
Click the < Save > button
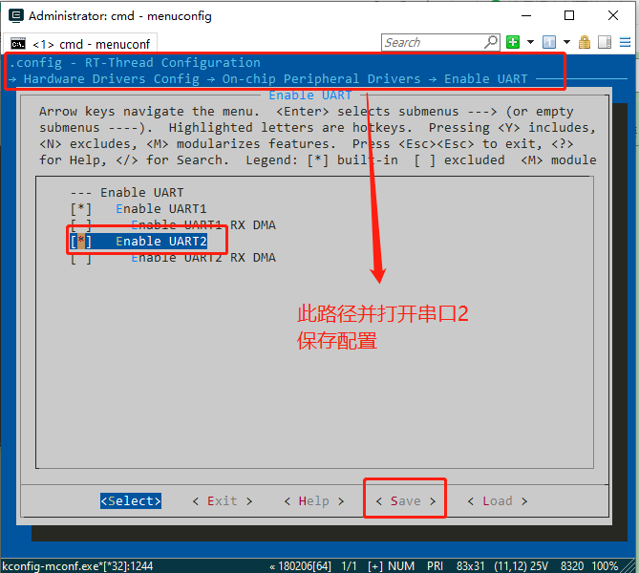click(x=406, y=500)
